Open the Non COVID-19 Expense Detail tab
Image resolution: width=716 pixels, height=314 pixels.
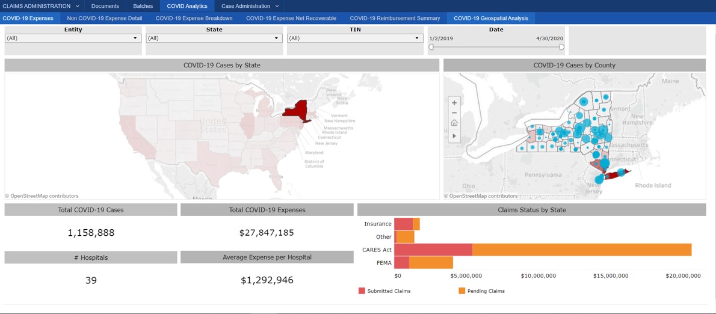point(105,18)
